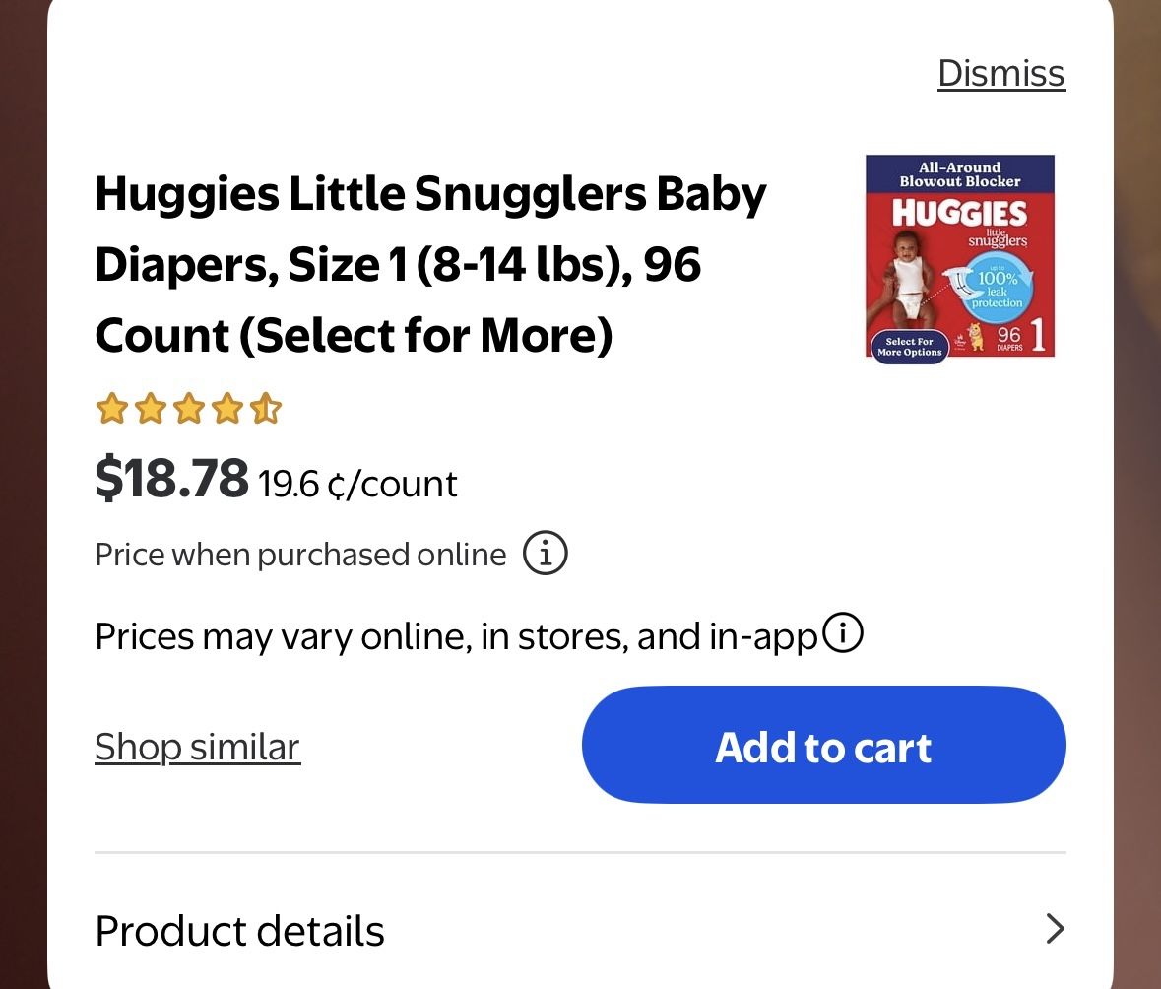Viewport: 1161px width, 989px height.
Task: Open the Shop similar link
Action: click(x=197, y=747)
